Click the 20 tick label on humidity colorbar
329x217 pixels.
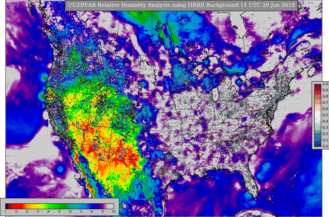27,212
